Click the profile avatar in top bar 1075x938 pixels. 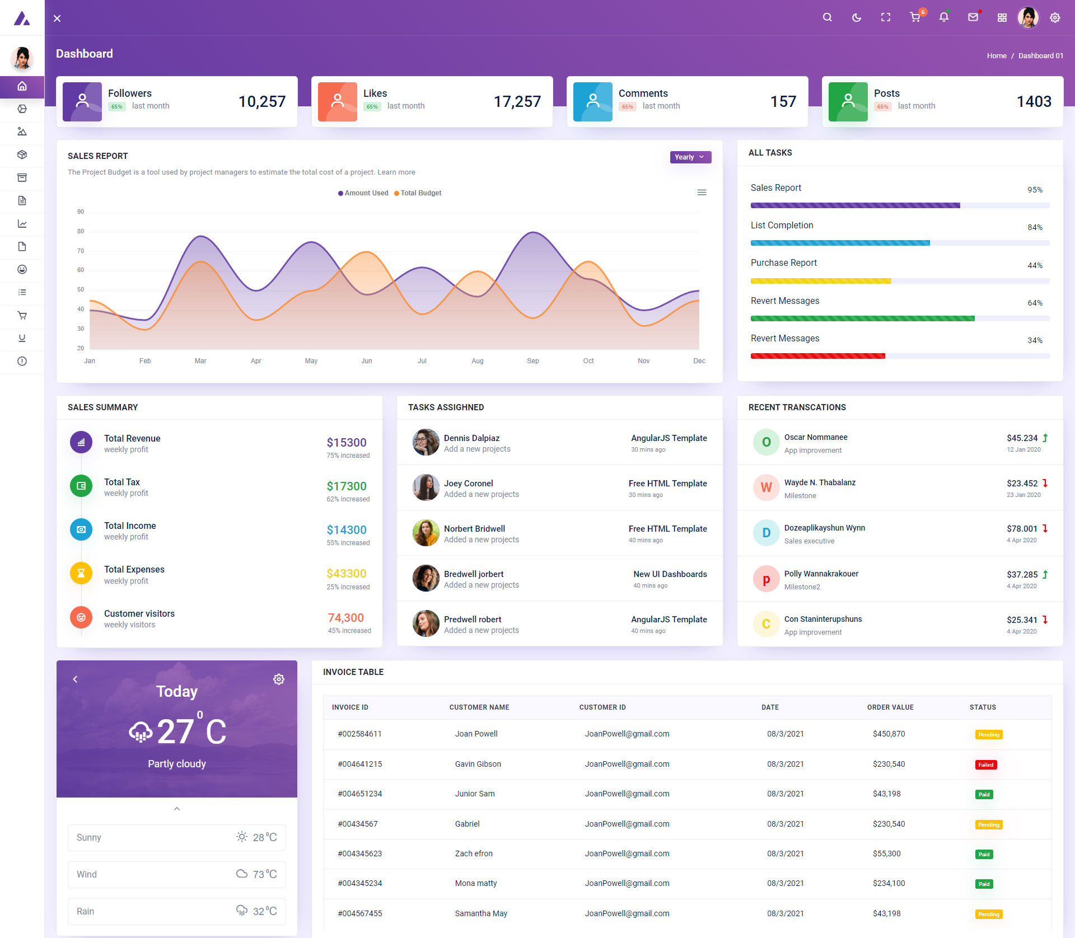[x=1028, y=17]
